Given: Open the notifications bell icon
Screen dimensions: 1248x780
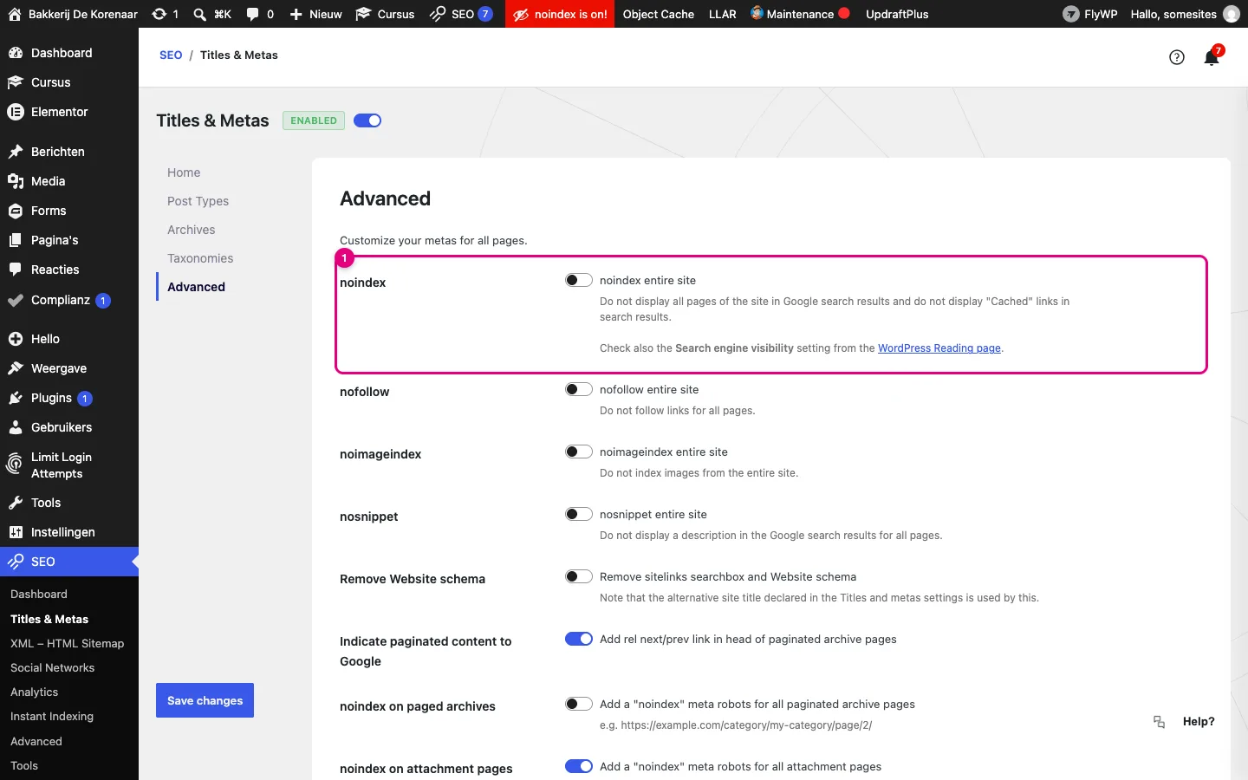Looking at the screenshot, I should pyautogui.click(x=1212, y=58).
